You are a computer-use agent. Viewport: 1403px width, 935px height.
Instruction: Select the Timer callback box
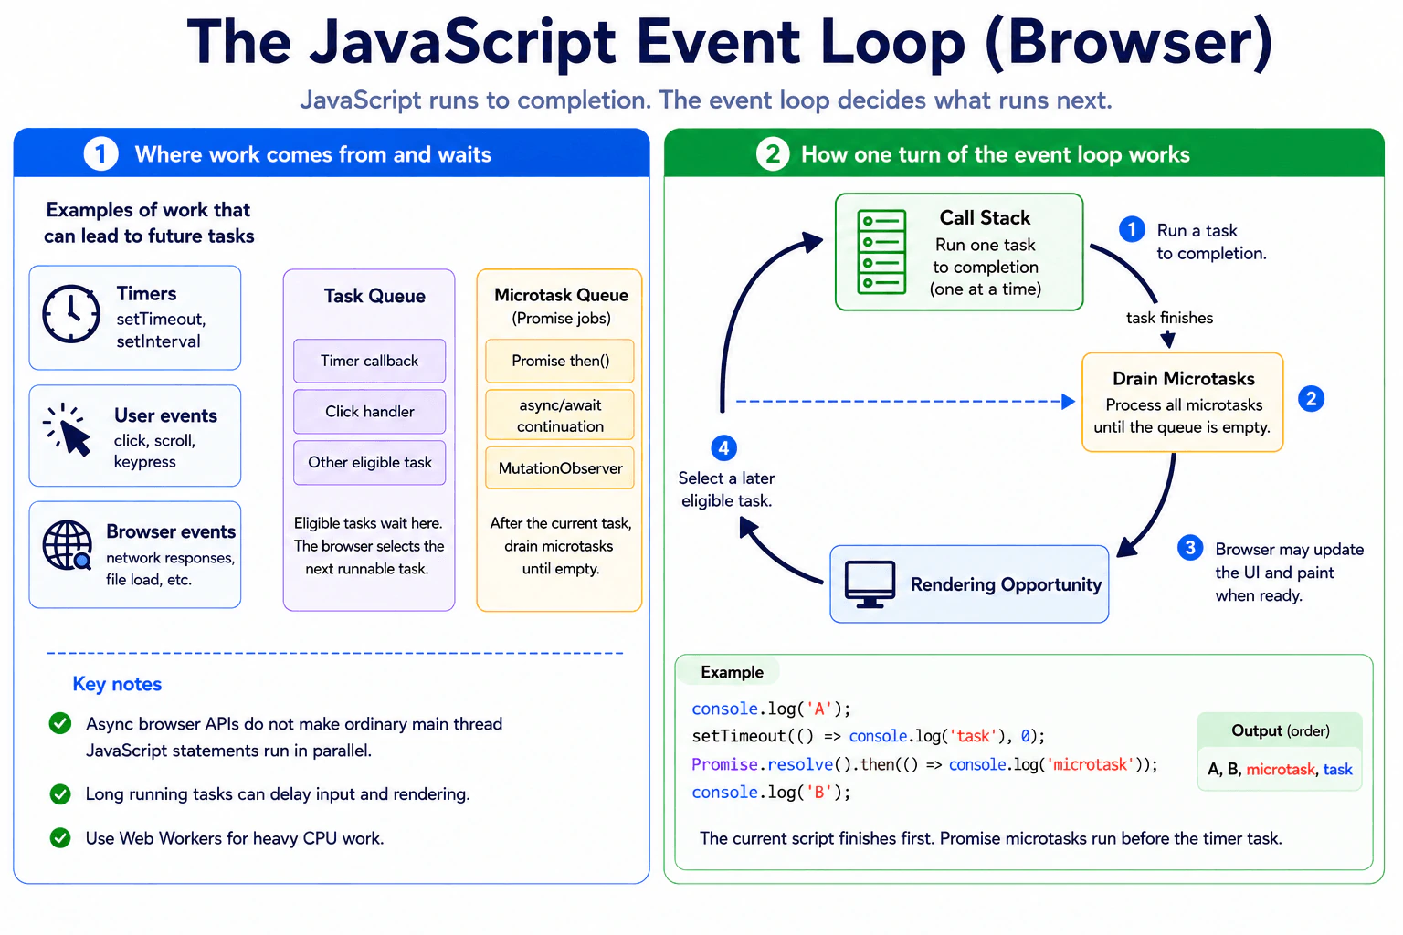pyautogui.click(x=370, y=361)
